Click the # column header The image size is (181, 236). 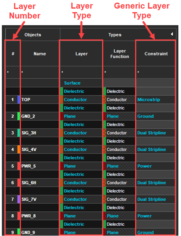[13, 54]
